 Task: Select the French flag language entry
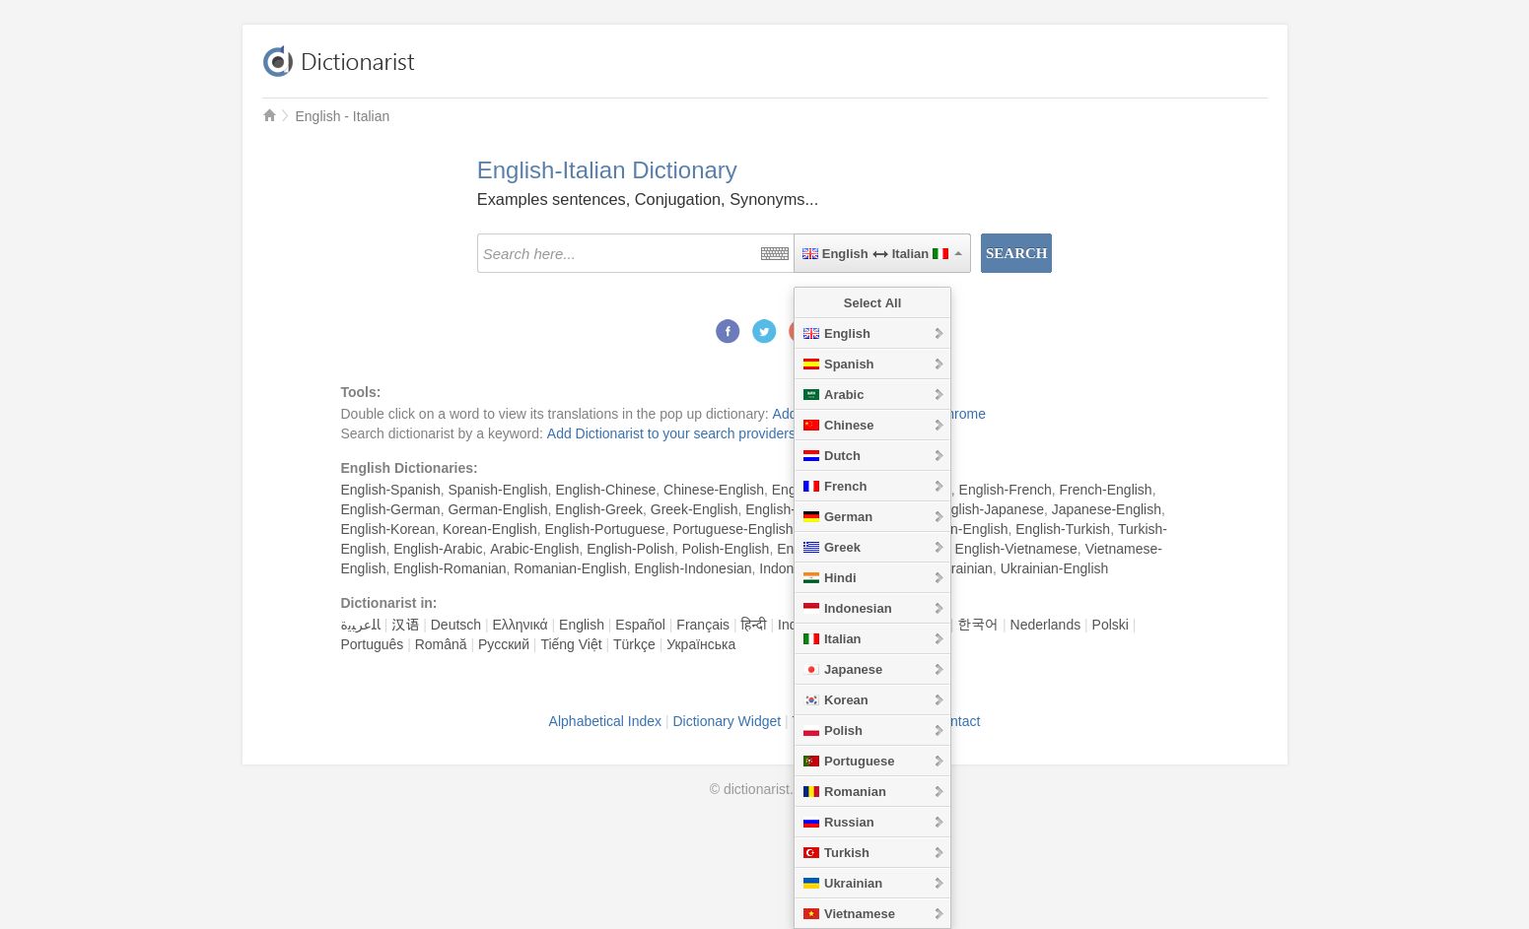coord(810,486)
